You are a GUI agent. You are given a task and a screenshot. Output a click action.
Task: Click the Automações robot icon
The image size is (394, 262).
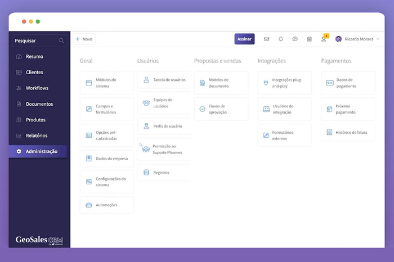point(89,205)
